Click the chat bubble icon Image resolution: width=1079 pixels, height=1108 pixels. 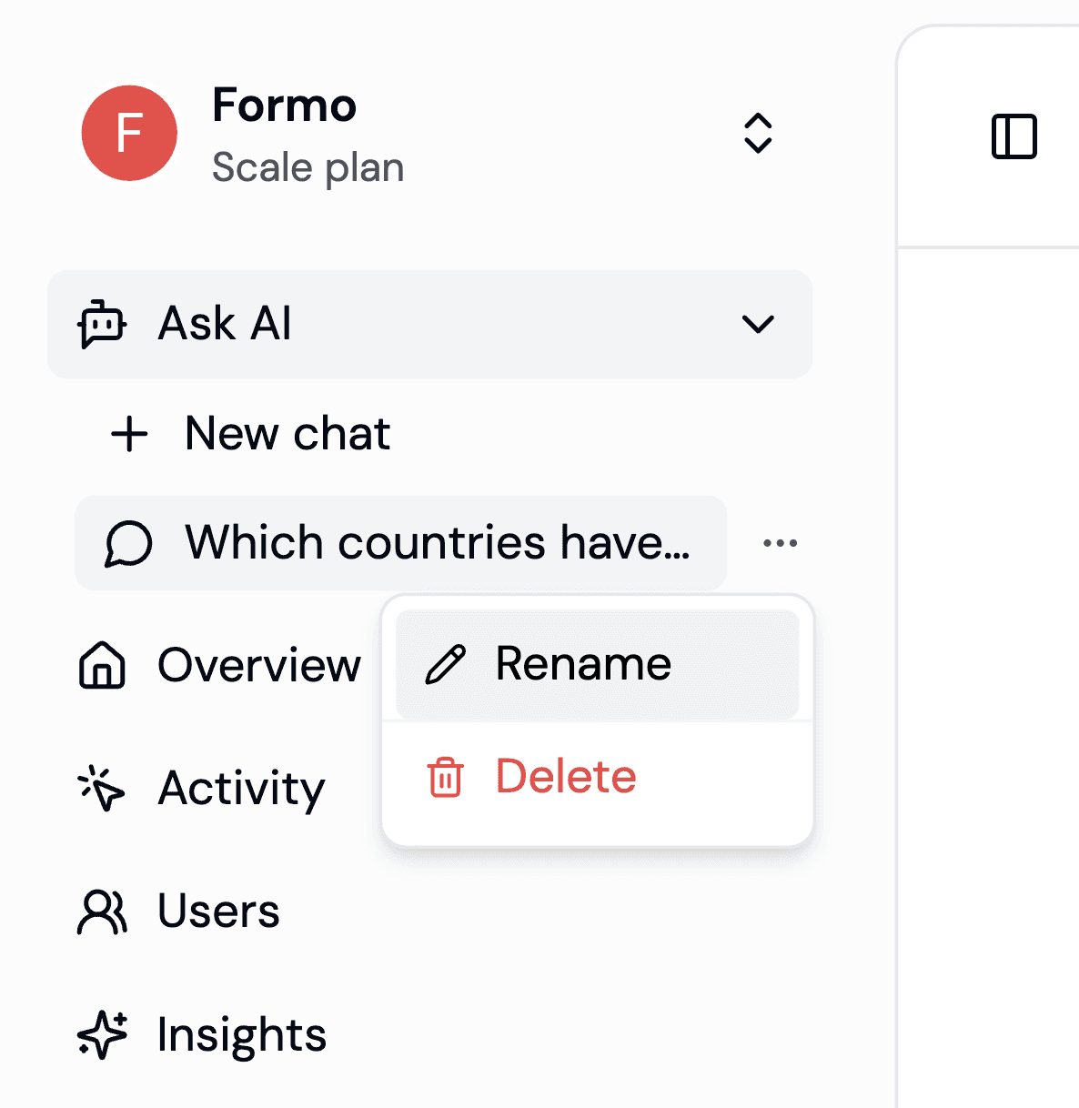[x=128, y=544]
